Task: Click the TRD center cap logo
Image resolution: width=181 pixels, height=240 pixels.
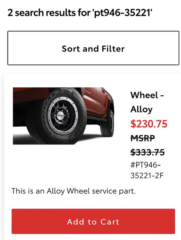Action: 60,116
